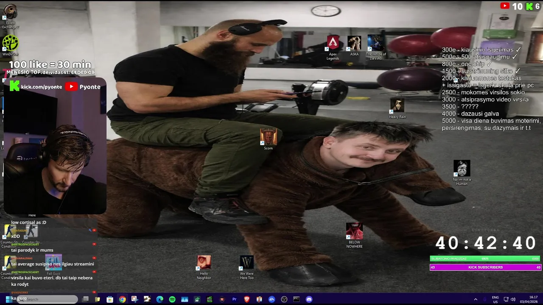Open Snipping Tool from the taskbar
Viewport: 543px width, 305px height.
pyautogui.click(x=134, y=299)
